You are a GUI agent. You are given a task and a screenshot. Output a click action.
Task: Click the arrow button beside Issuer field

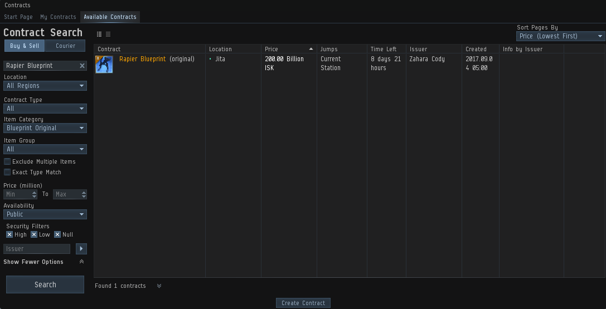click(81, 249)
